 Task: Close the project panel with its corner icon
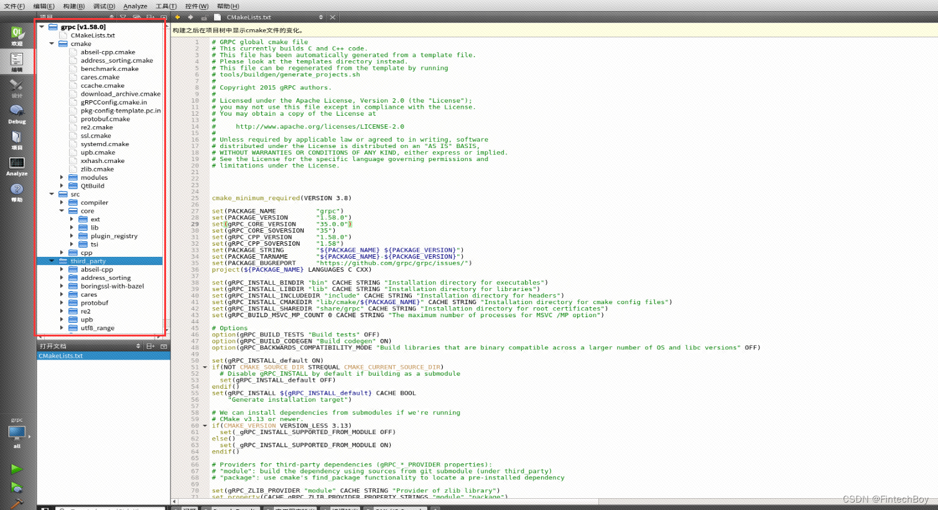164,17
